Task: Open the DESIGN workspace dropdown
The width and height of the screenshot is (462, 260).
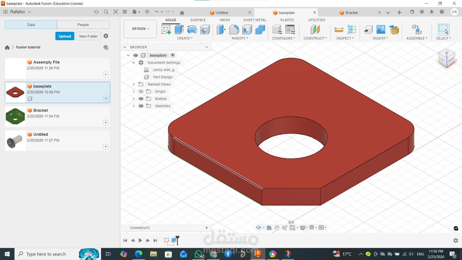Action: 140,29
